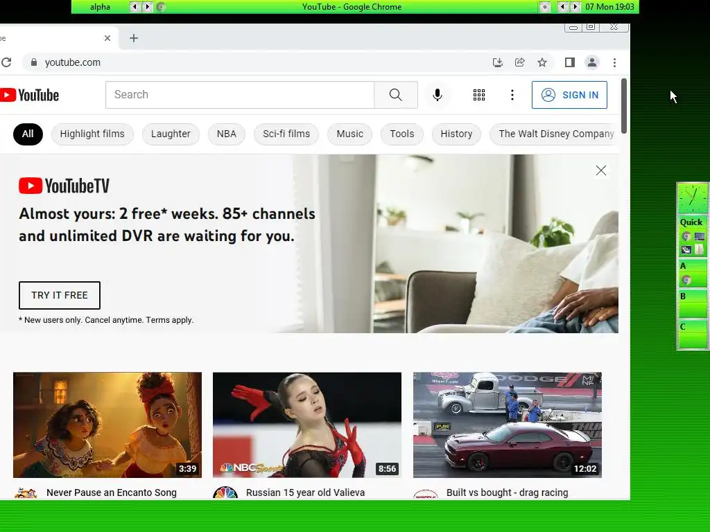710x532 pixels.
Task: Click the YouTubeTV logo in banner
Action: [64, 186]
